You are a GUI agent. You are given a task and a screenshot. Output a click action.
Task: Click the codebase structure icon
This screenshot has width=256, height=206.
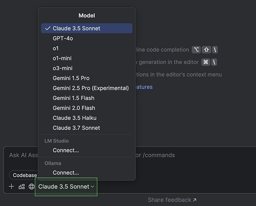pos(21,187)
